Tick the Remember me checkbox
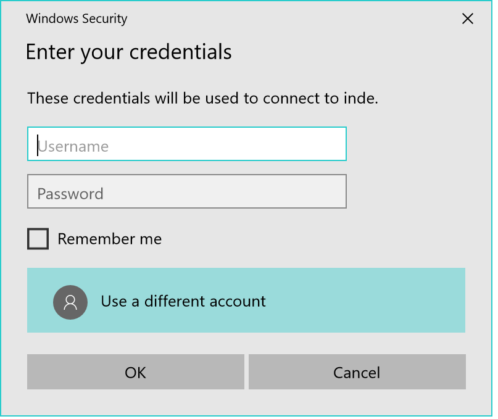 [38, 239]
